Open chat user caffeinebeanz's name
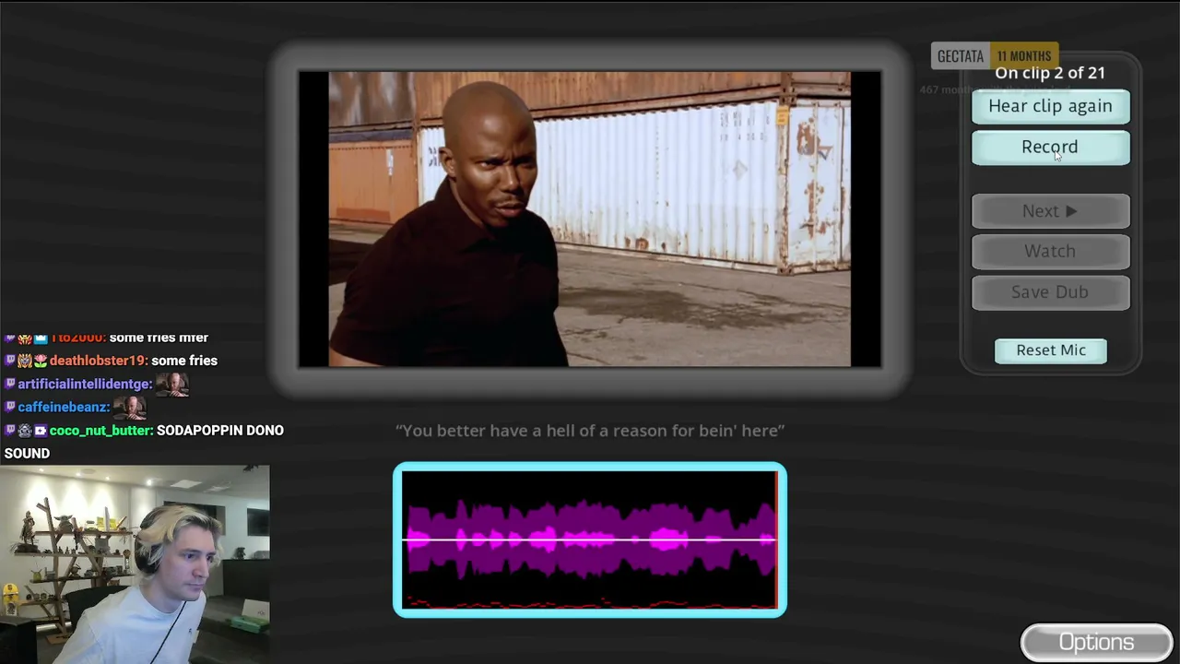The image size is (1180, 664). 64,407
